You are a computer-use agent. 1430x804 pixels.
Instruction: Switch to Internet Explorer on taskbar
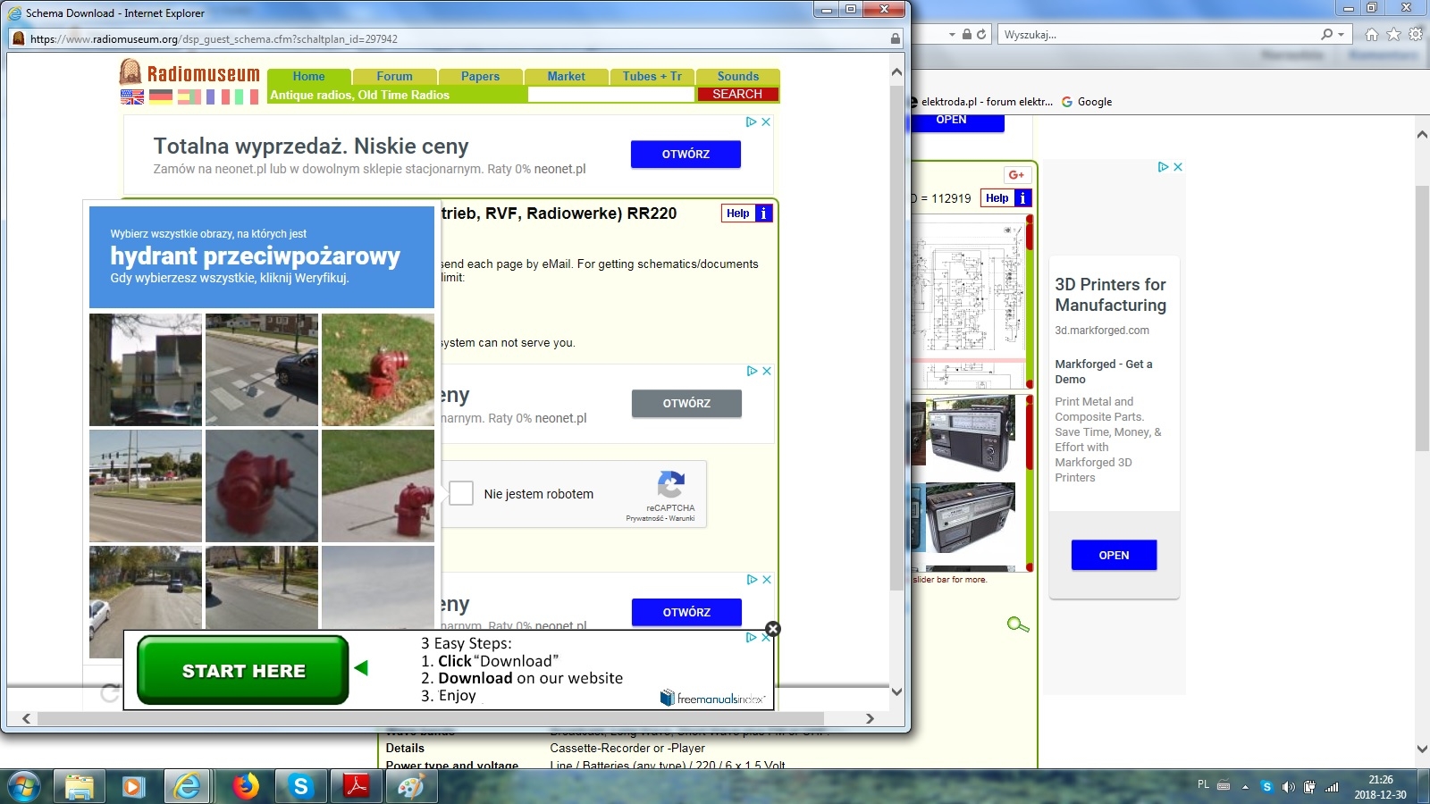click(x=188, y=786)
